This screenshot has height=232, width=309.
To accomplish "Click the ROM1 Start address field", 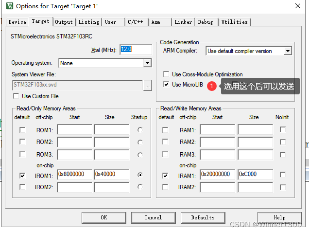I will [75, 129].
